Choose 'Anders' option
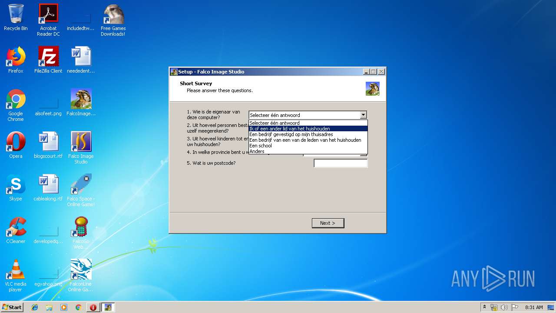The width and height of the screenshot is (556, 313). click(308, 151)
